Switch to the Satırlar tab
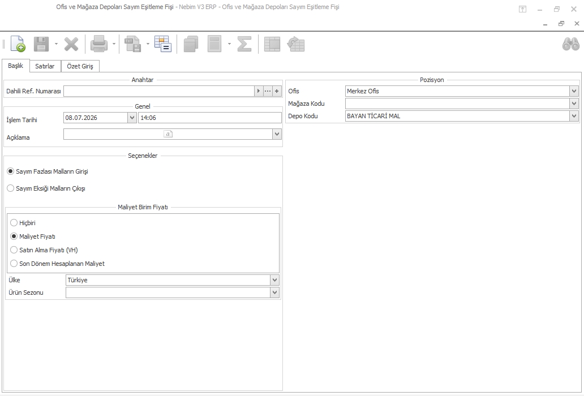Viewport: 584px width, 396px height. coord(45,66)
